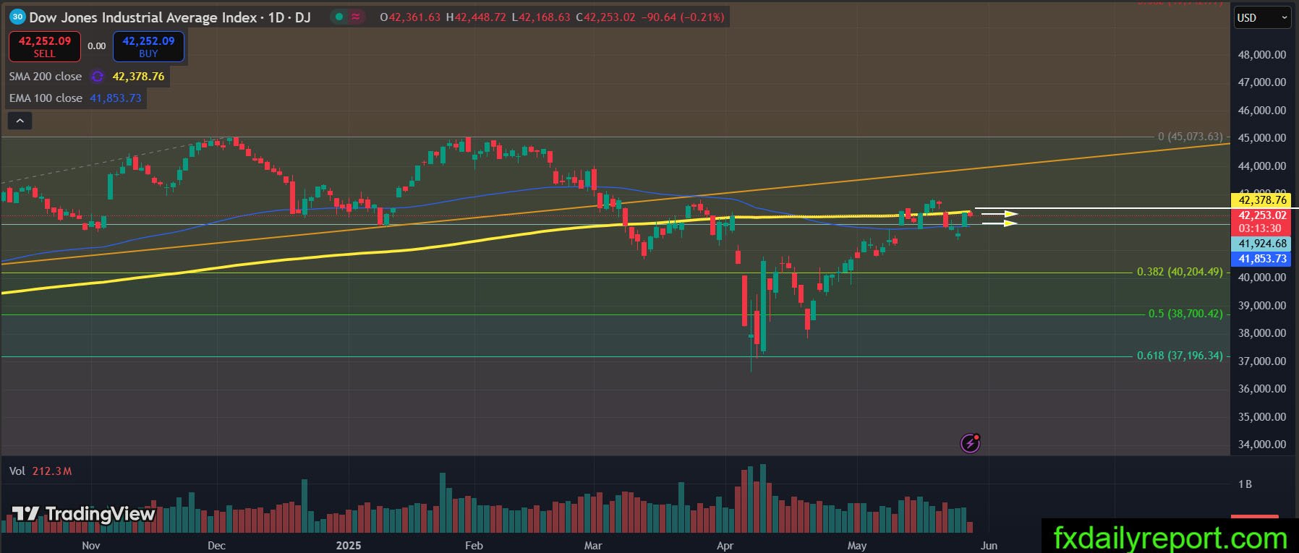Click the Dow Jones Industrial Average Index title
Screen dimensions: 1299x553
142,17
